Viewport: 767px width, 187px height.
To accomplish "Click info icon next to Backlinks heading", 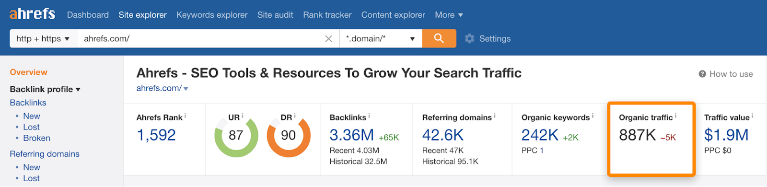I will click(369, 116).
